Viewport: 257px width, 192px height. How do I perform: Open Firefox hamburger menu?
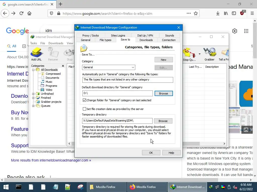(x=252, y=13)
